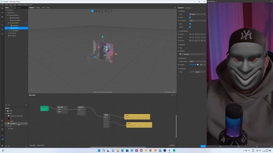Open the Project menu
The image size is (273, 153).
pos(20,5)
